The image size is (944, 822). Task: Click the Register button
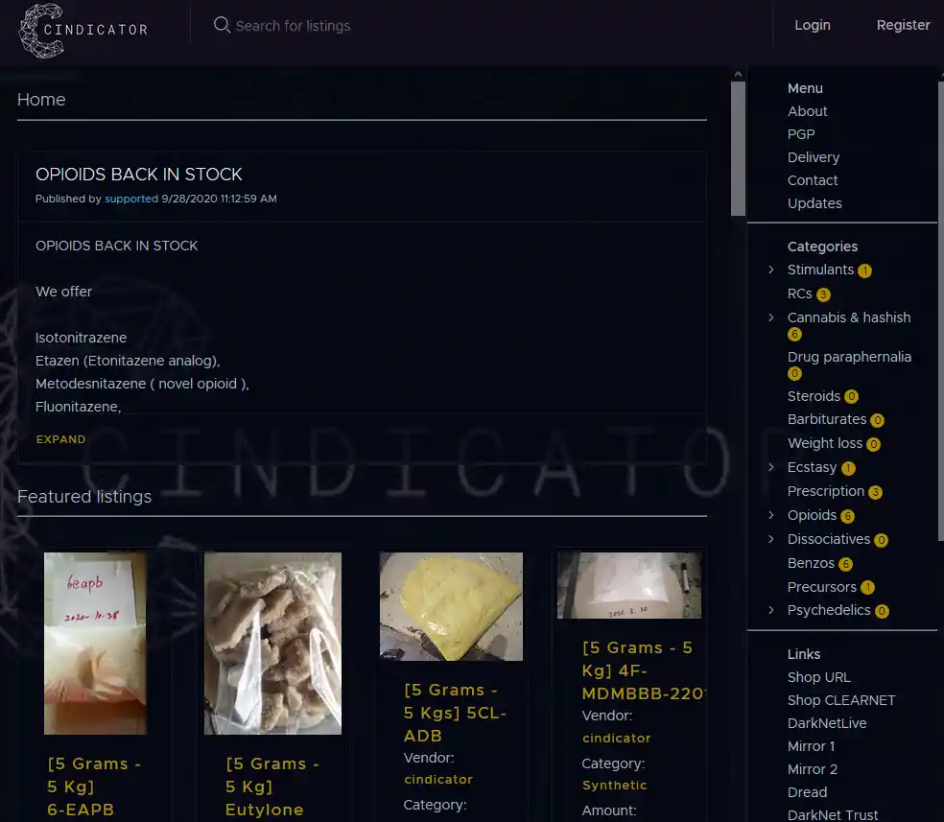[x=903, y=25]
